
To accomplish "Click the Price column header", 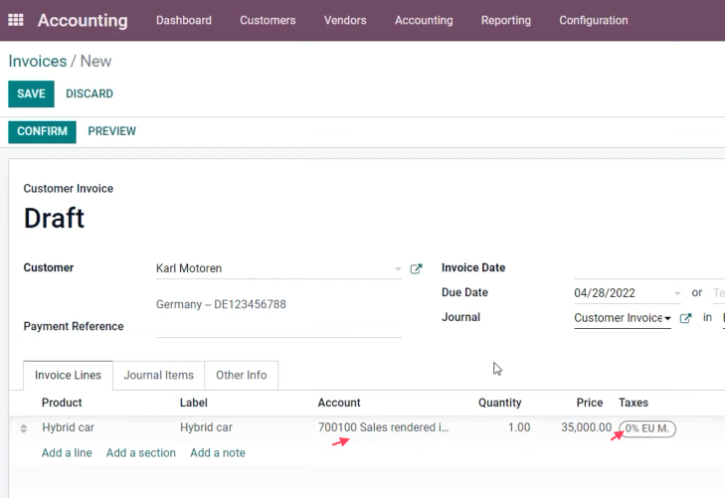I will [x=590, y=403].
